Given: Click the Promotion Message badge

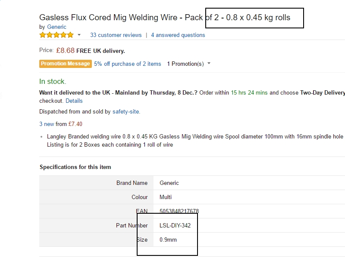Looking at the screenshot, I should 66,64.
